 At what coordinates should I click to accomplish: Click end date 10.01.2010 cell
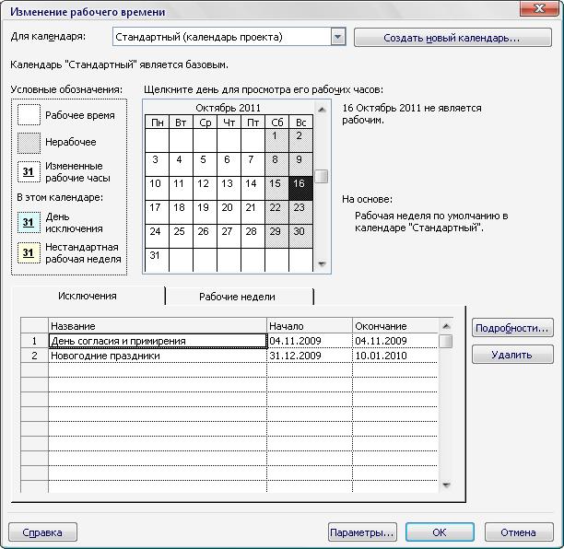tap(395, 356)
